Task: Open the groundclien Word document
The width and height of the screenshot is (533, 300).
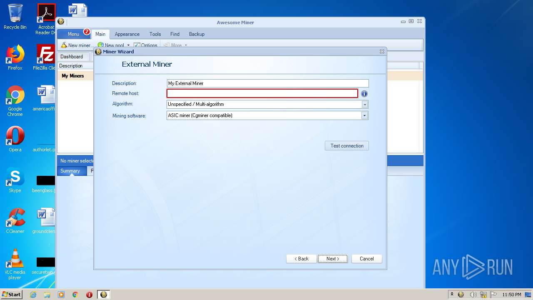Action: click(45, 221)
